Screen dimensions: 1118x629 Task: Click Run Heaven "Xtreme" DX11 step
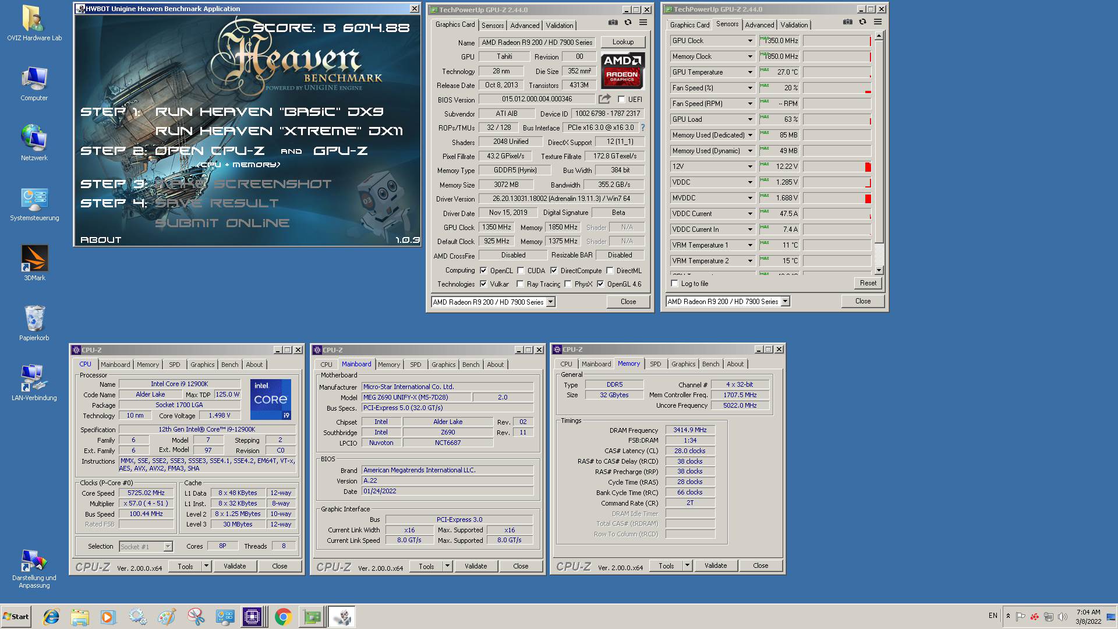point(279,131)
